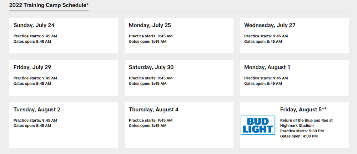
Task: Open the Friday, August 5 heading
Action: pos(303,109)
